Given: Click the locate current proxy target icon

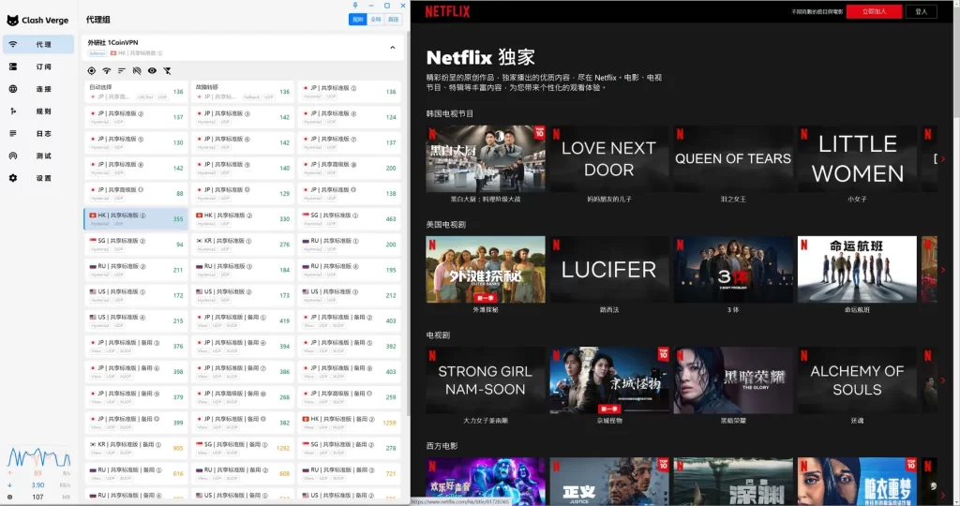Looking at the screenshot, I should [x=91, y=70].
